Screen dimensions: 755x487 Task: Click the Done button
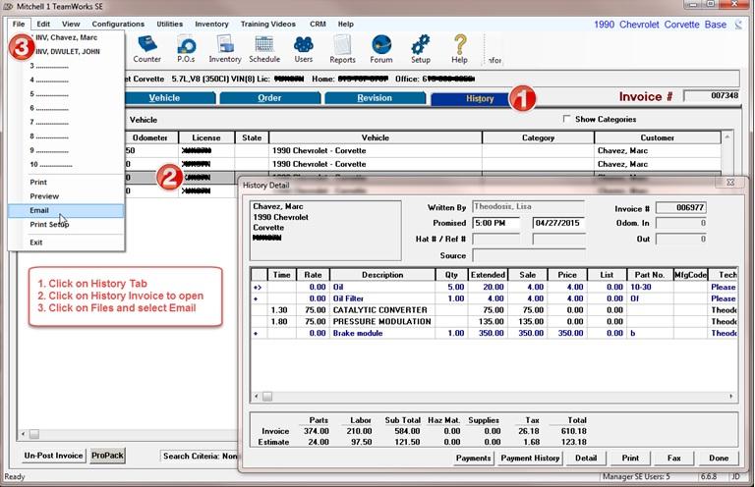[719, 459]
